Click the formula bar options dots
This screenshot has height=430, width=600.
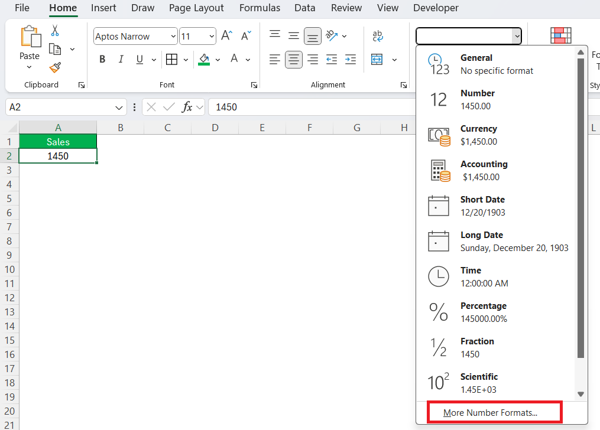point(134,107)
